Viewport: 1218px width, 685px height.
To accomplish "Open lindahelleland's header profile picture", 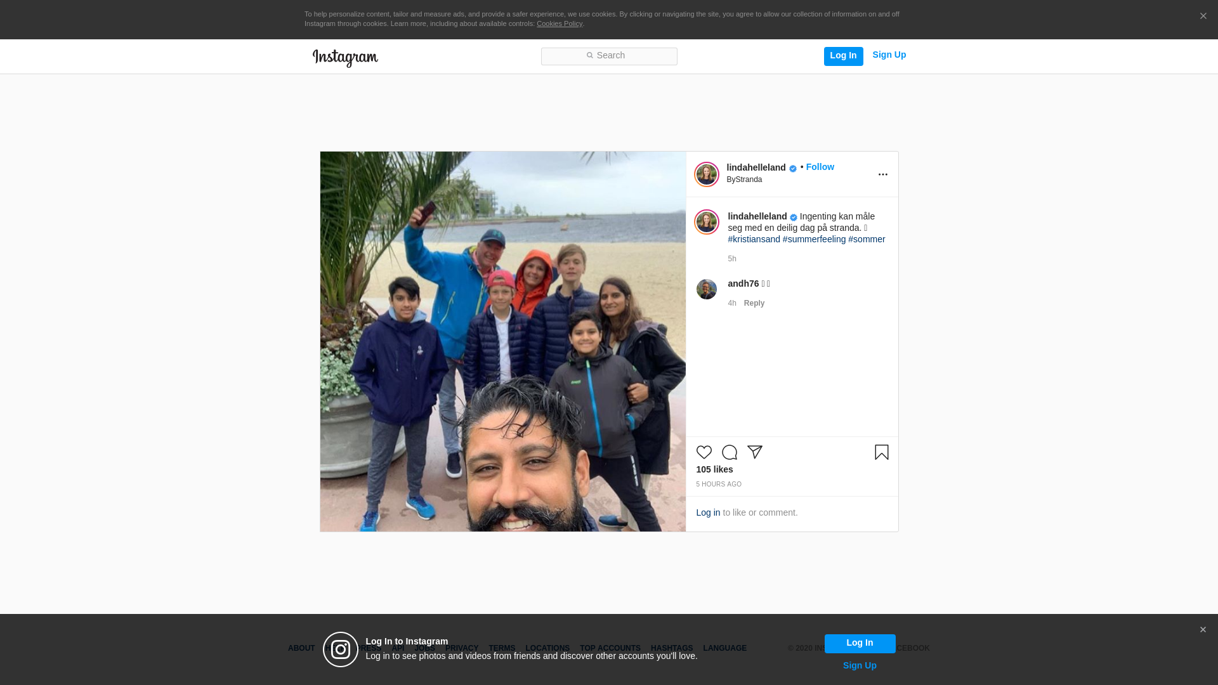I will coord(706,174).
